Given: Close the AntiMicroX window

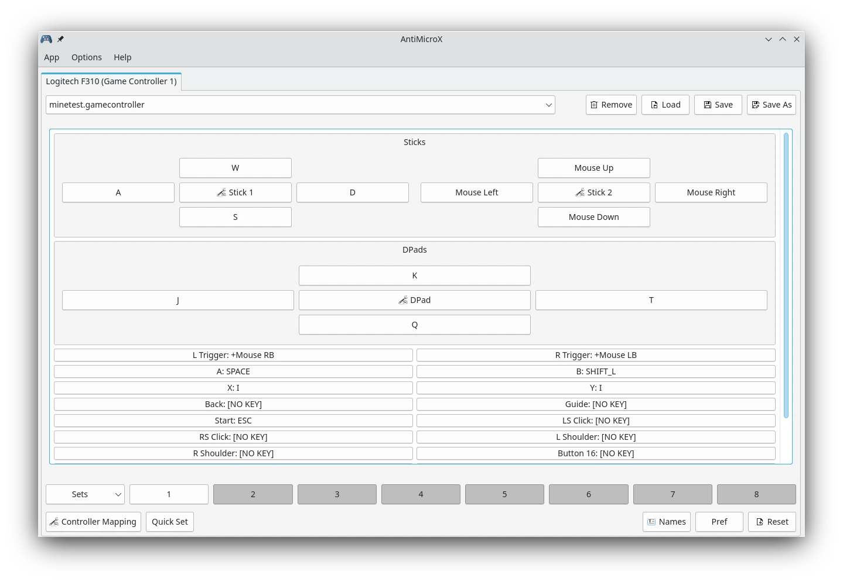Looking at the screenshot, I should (x=797, y=39).
